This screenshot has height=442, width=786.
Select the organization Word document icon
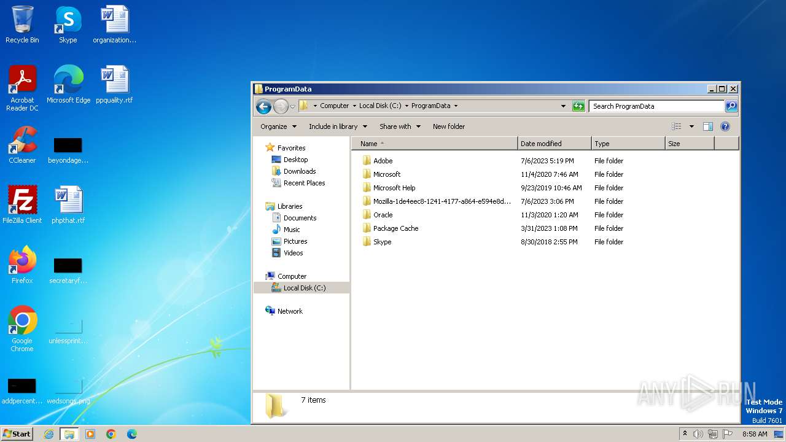point(115,25)
